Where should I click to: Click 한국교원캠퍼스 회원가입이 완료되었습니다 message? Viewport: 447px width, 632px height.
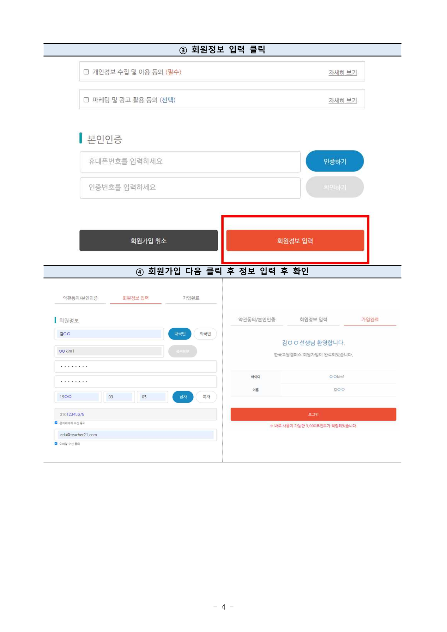(313, 355)
